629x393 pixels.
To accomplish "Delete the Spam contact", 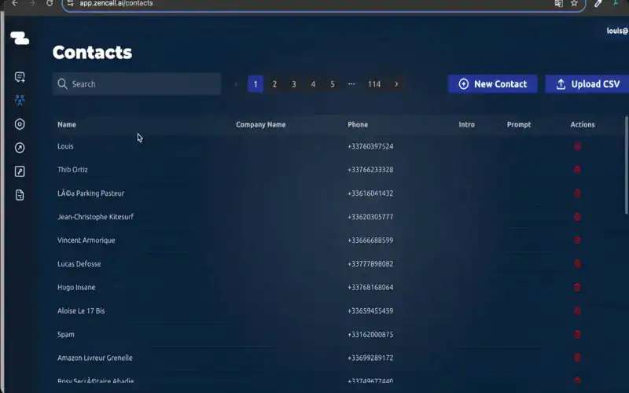I will tap(577, 334).
